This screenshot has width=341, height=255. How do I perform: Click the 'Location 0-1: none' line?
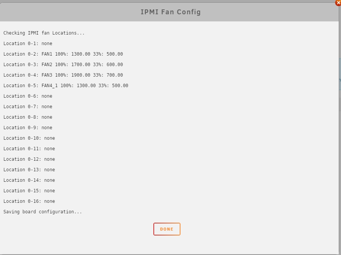point(28,44)
